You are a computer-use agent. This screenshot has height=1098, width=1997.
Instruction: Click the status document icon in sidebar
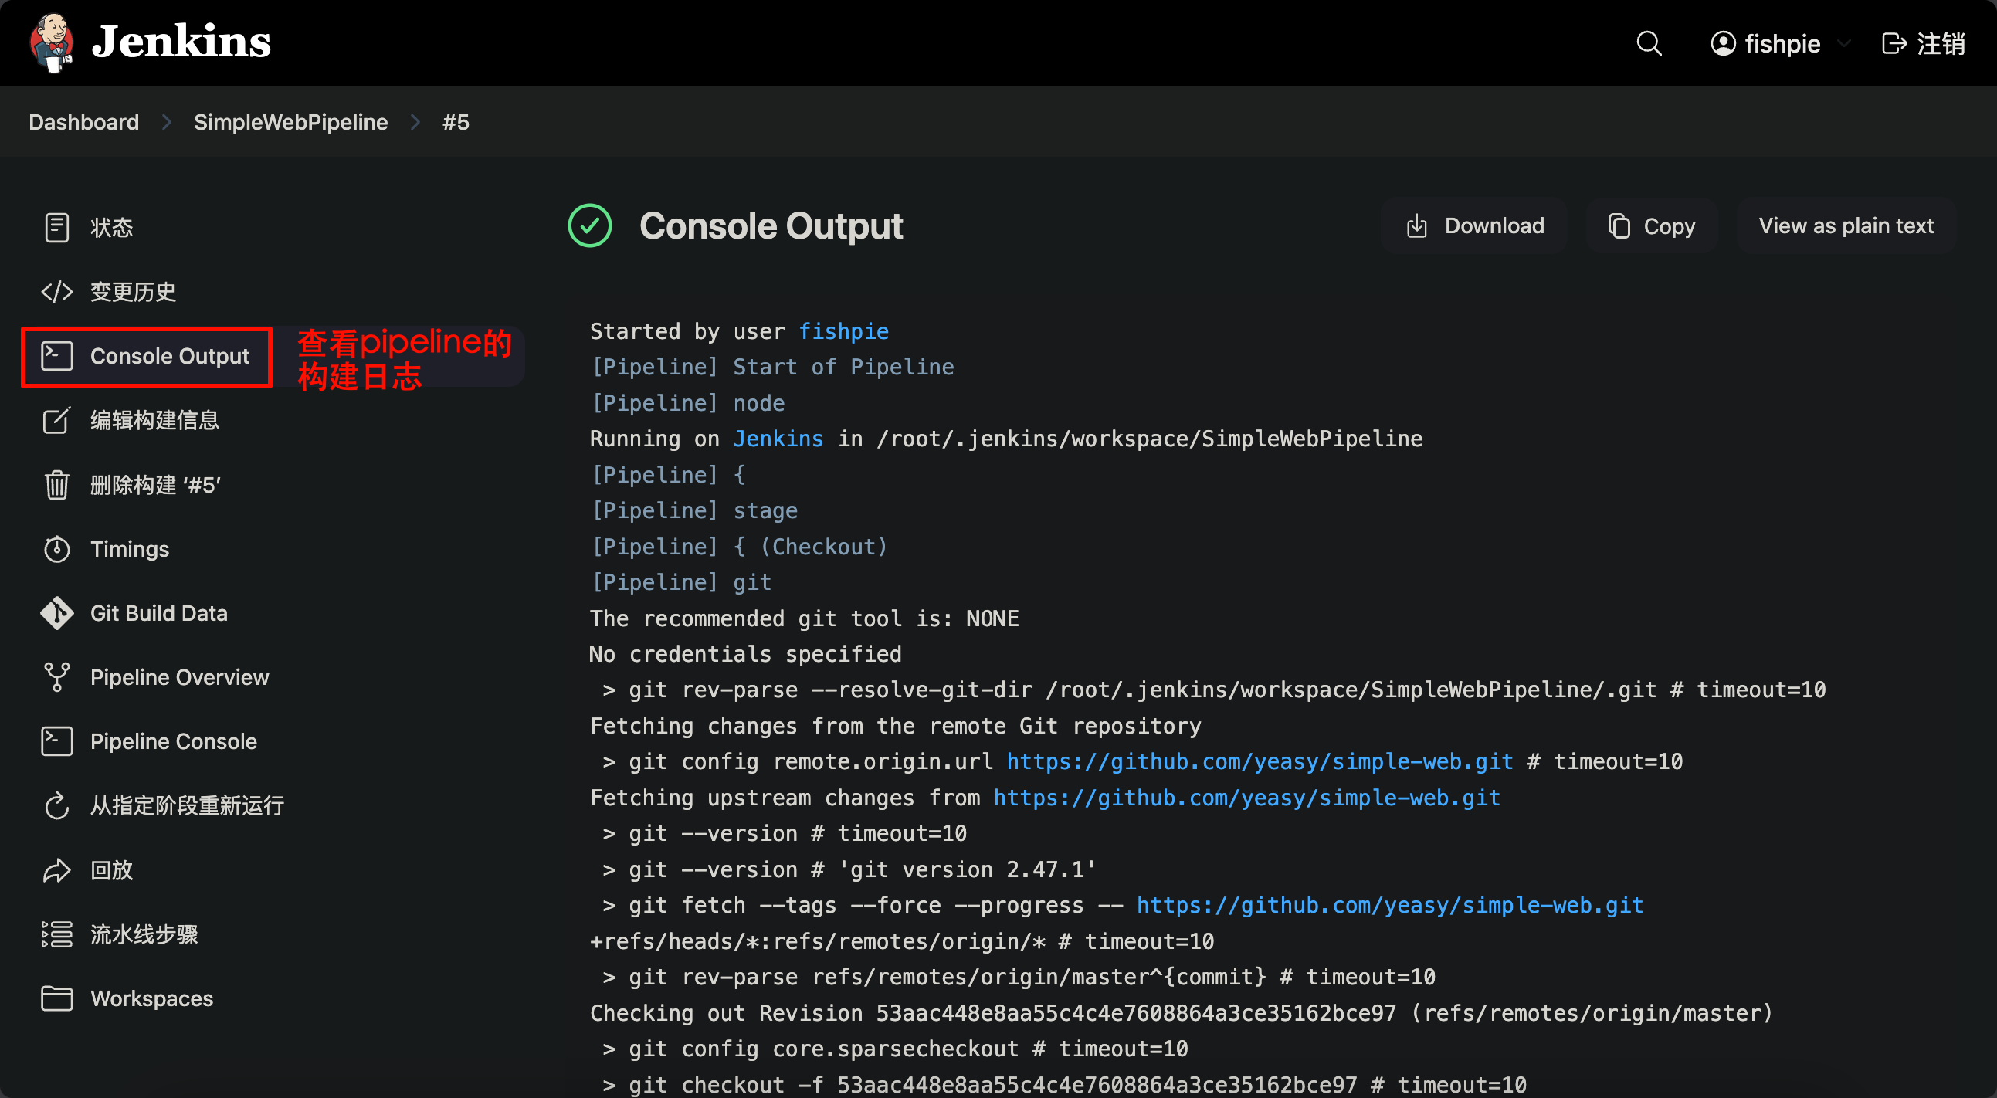(x=56, y=227)
